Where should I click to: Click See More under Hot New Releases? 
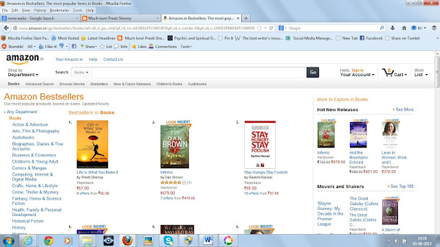click(x=404, y=110)
